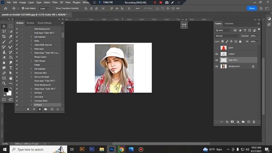Select the Eraser tool
272x153 pixels.
4,57
